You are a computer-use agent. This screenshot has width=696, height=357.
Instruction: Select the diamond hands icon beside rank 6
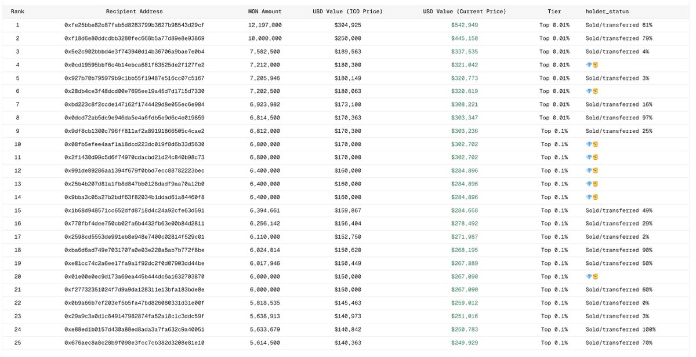point(590,91)
